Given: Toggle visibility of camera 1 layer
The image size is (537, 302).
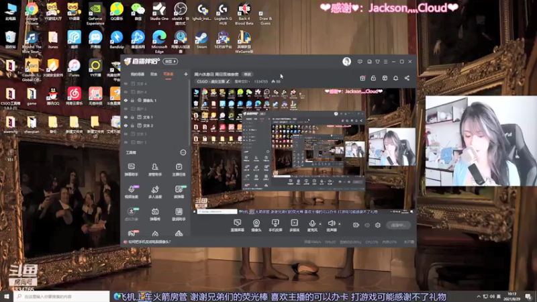Looking at the screenshot, I should (x=126, y=100).
